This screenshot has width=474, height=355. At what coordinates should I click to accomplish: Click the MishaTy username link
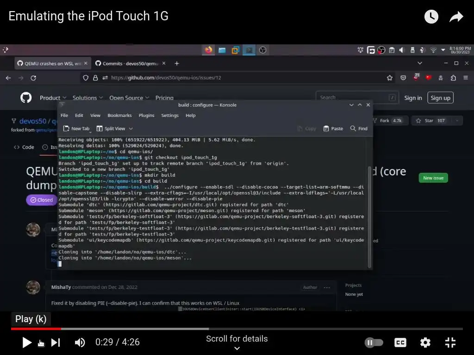pyautogui.click(x=61, y=287)
